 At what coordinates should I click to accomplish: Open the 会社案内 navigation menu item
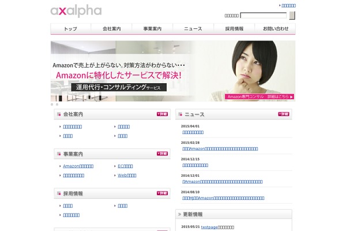[111, 29]
